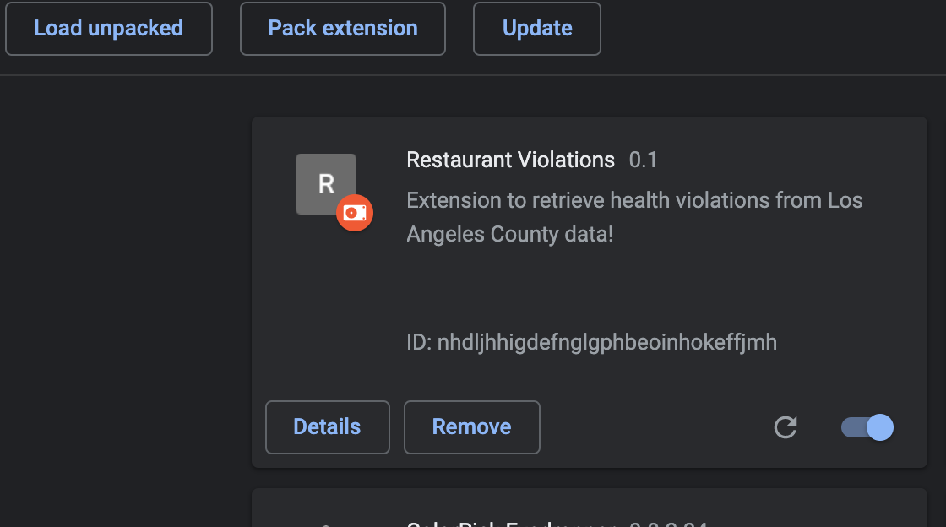This screenshot has height=527, width=946.
Task: Remove the Restaurant Violations extension
Action: pos(471,427)
